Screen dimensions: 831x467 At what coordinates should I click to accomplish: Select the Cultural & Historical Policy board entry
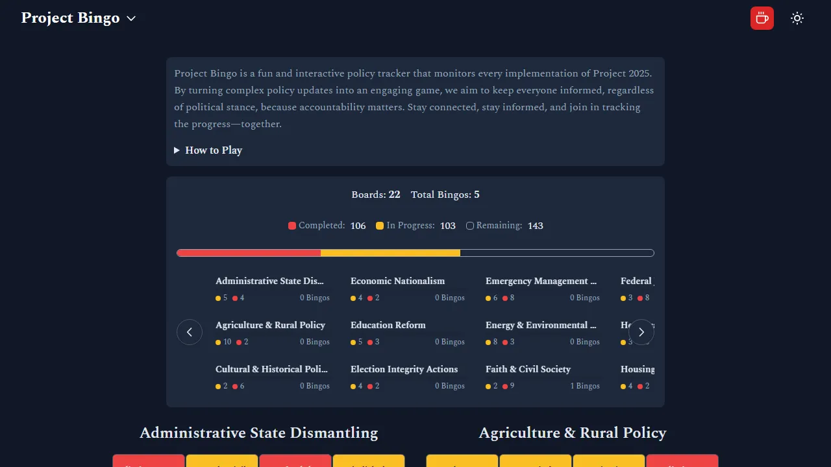(x=272, y=377)
